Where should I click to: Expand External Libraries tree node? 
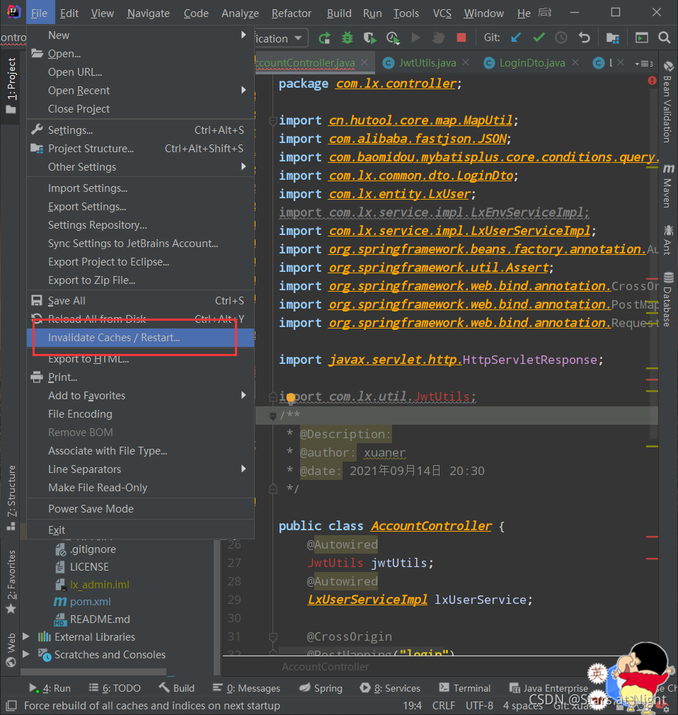(x=26, y=636)
